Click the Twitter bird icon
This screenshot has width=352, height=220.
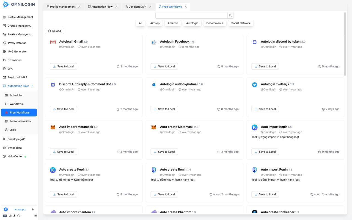pos(255,85)
